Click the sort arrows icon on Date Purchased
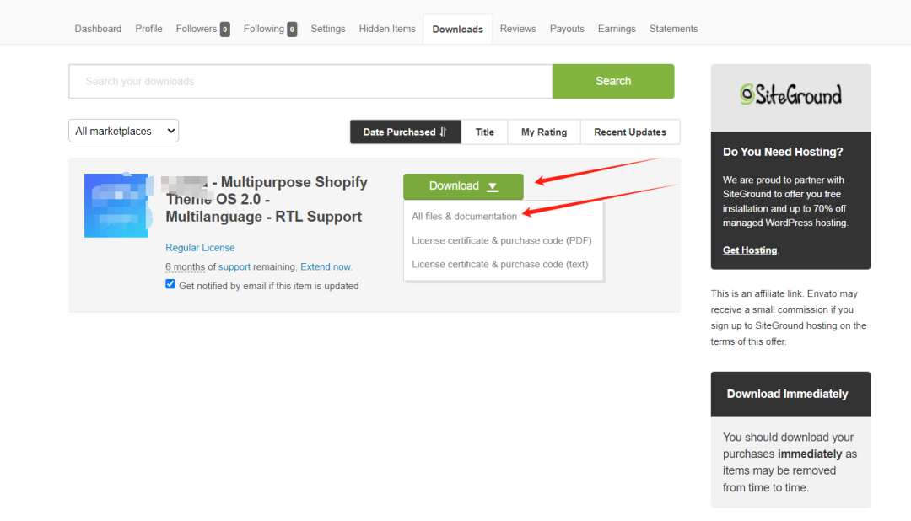This screenshot has height=521, width=911. coord(444,132)
